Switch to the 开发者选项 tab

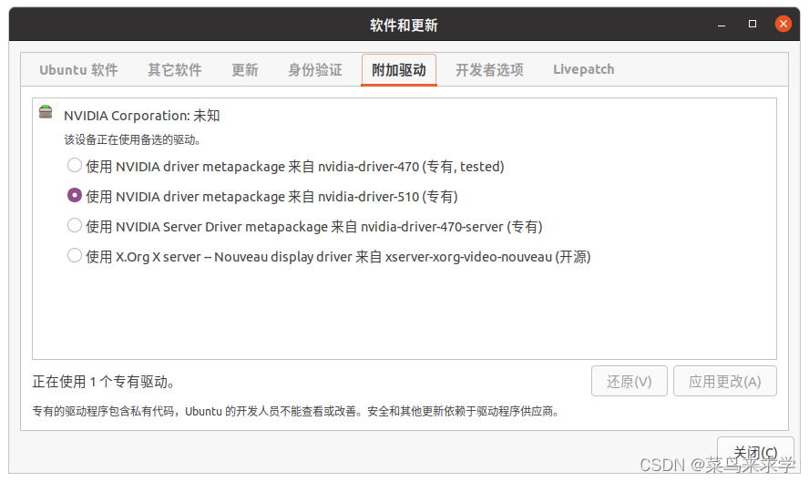489,69
